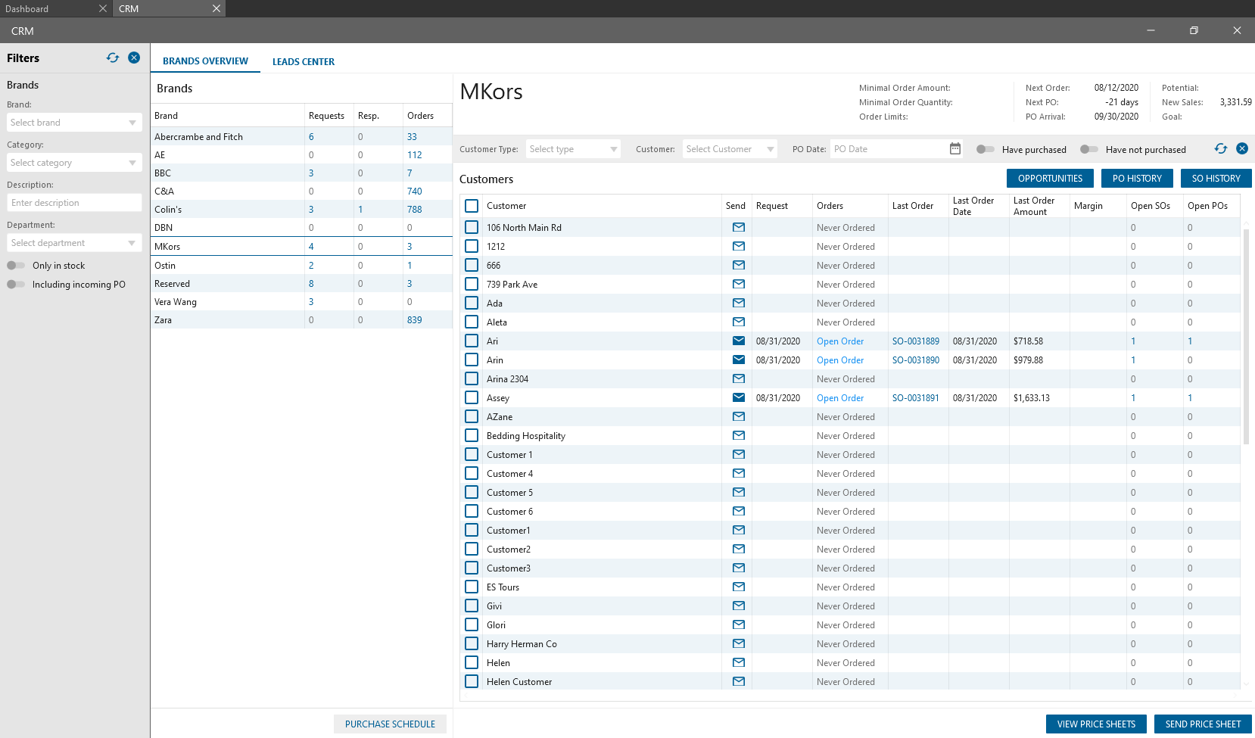Close the CRM tab
Viewport: 1255px width, 738px height.
(216, 8)
